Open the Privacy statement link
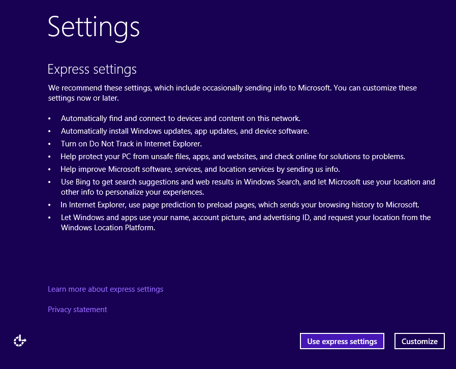This screenshot has width=456, height=369. click(x=77, y=310)
